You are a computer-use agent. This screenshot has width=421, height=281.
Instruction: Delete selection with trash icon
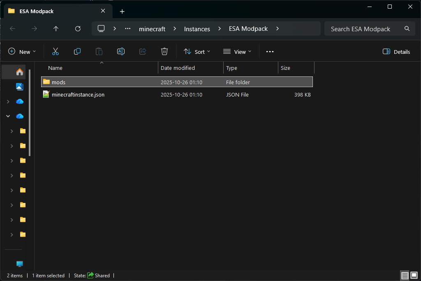click(164, 51)
